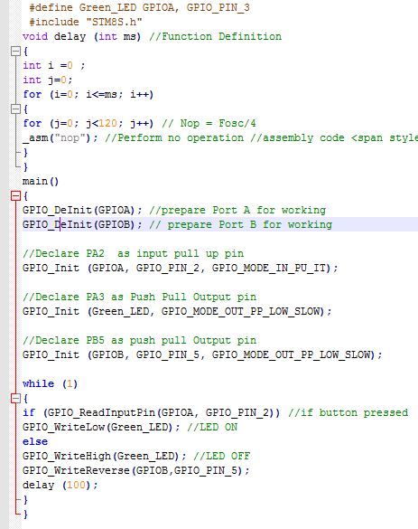Collapse the delay function body fold marker
Screen dimensions: 418x529
tap(16, 52)
